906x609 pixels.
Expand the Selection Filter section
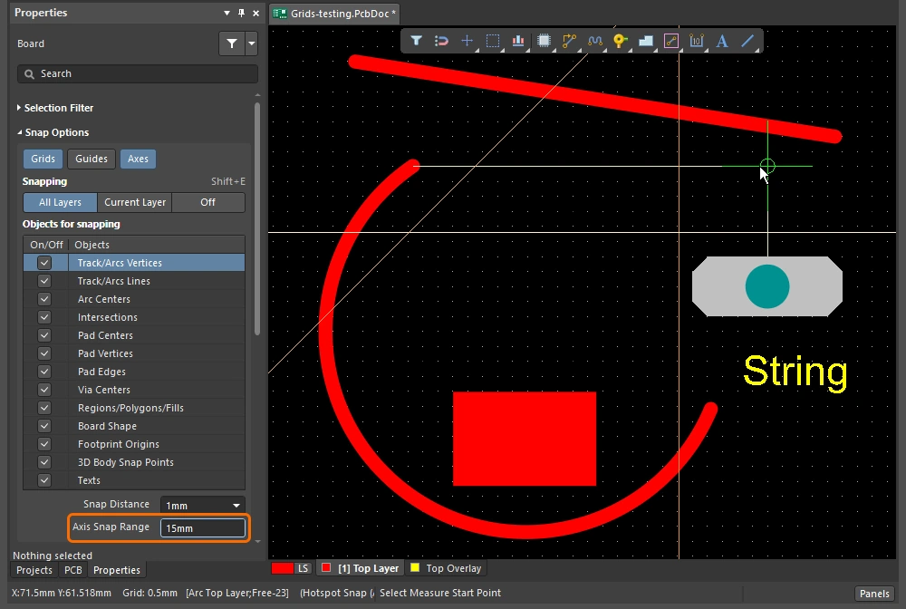tap(58, 108)
